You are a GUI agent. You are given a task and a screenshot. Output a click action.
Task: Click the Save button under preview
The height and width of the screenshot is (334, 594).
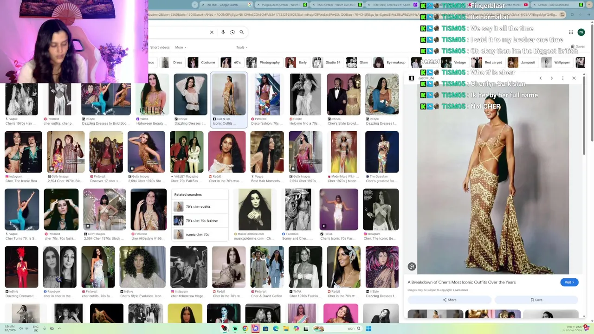[536, 300]
